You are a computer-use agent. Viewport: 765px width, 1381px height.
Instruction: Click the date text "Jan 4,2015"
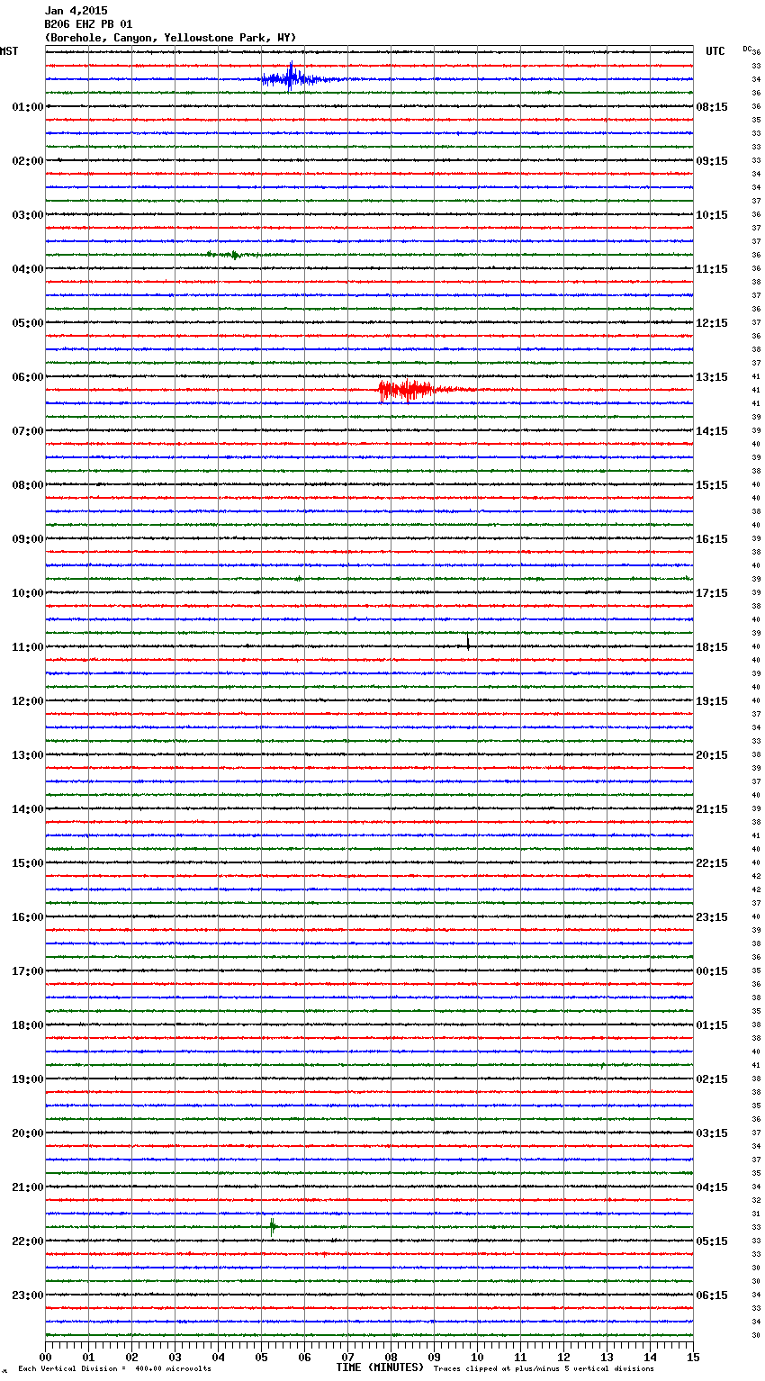[x=76, y=11]
